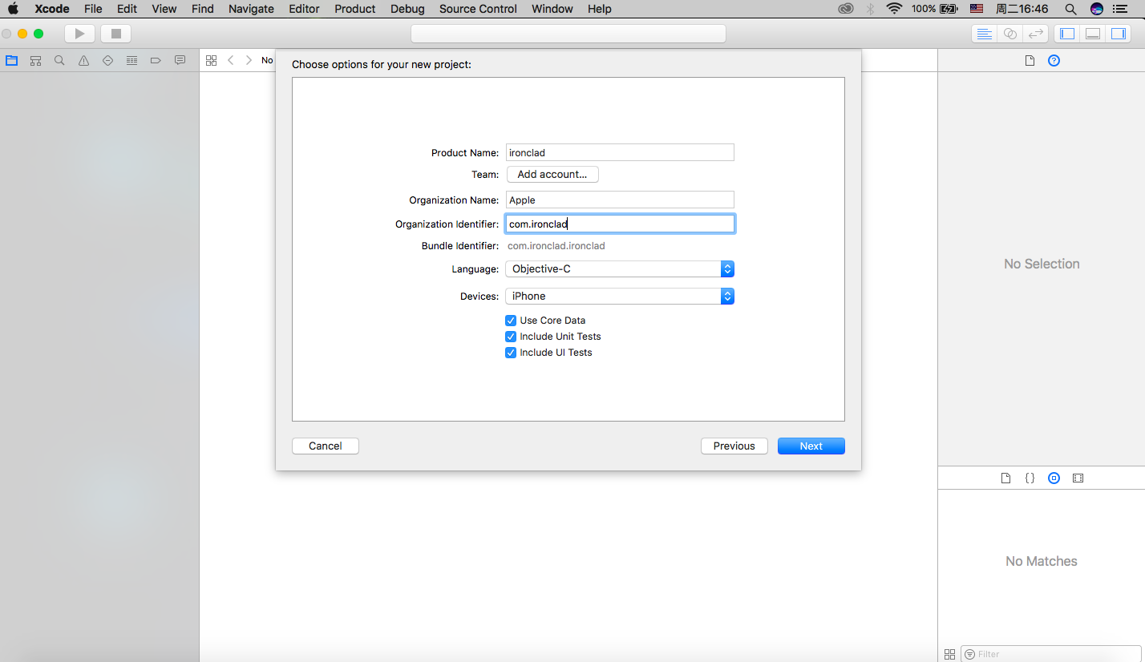The height and width of the screenshot is (662, 1145).
Task: Toggle the navigator left panel icon
Action: (x=1067, y=34)
